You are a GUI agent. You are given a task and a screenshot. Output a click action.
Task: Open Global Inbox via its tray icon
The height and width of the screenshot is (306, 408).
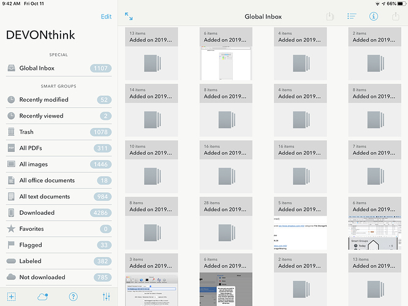pos(11,68)
